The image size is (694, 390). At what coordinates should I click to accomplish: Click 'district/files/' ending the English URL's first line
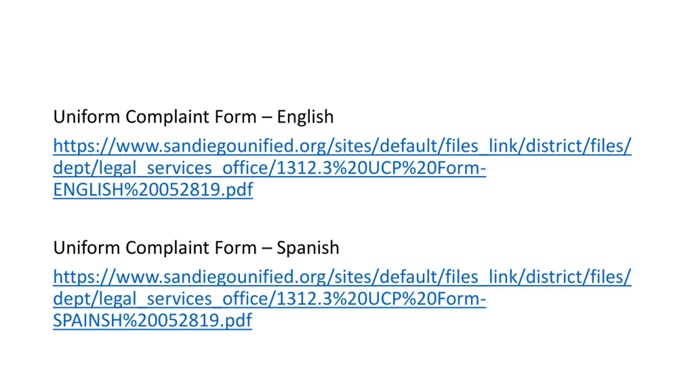click(x=579, y=146)
